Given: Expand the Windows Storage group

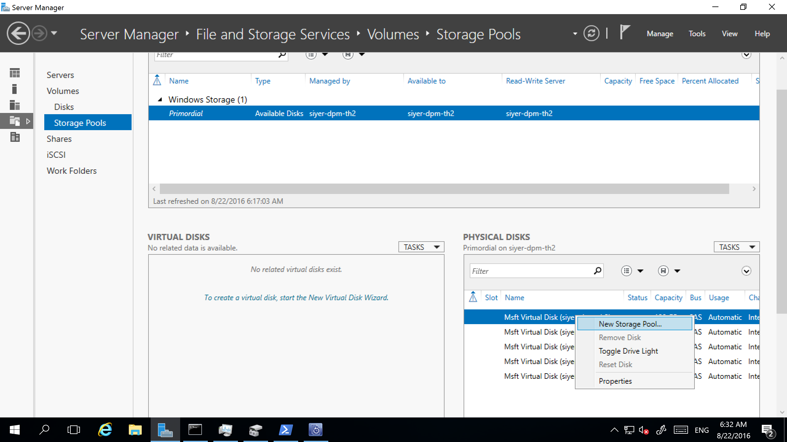Looking at the screenshot, I should 159,100.
